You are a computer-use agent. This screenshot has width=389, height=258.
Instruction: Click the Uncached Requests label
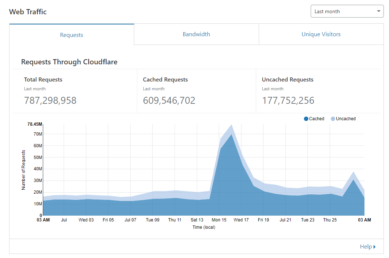288,80
